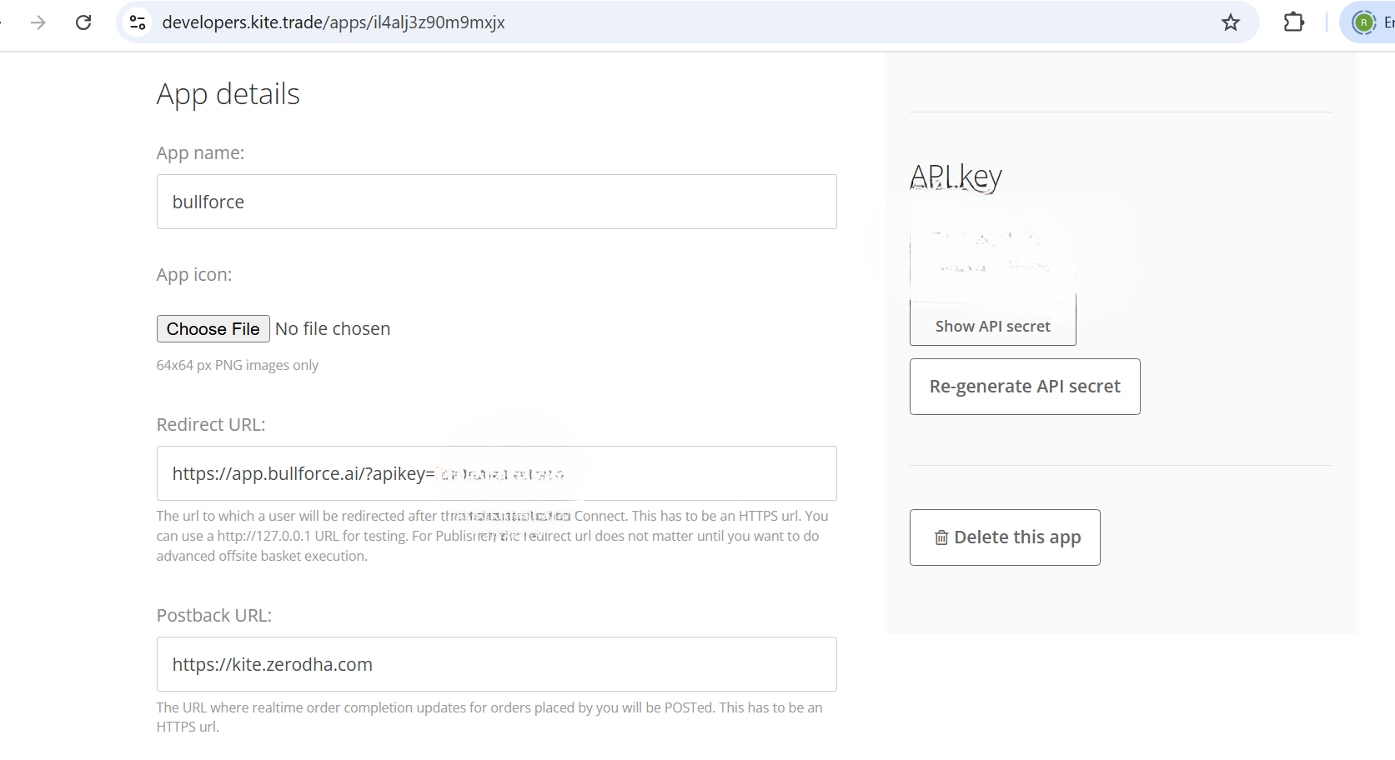The width and height of the screenshot is (1395, 760).
Task: Click the browser forward arrow
Action: pyautogui.click(x=38, y=22)
